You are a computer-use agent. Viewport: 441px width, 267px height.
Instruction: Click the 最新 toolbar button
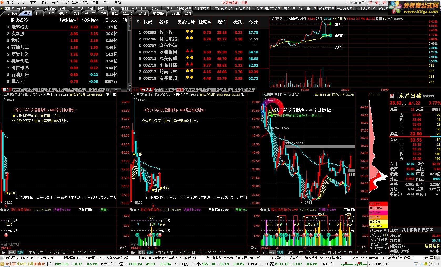click(114, 8)
